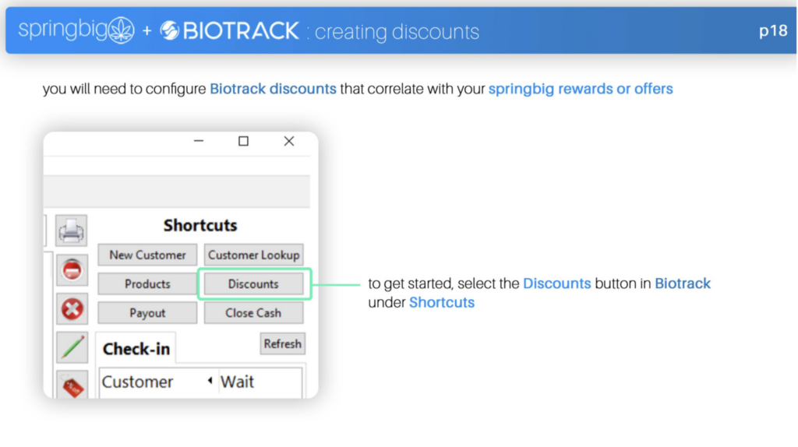Switch to the Check-in tab
Image resolution: width=798 pixels, height=447 pixels.
[x=136, y=349]
